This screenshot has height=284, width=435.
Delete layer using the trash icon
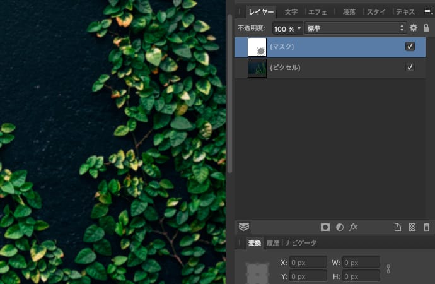pos(426,227)
